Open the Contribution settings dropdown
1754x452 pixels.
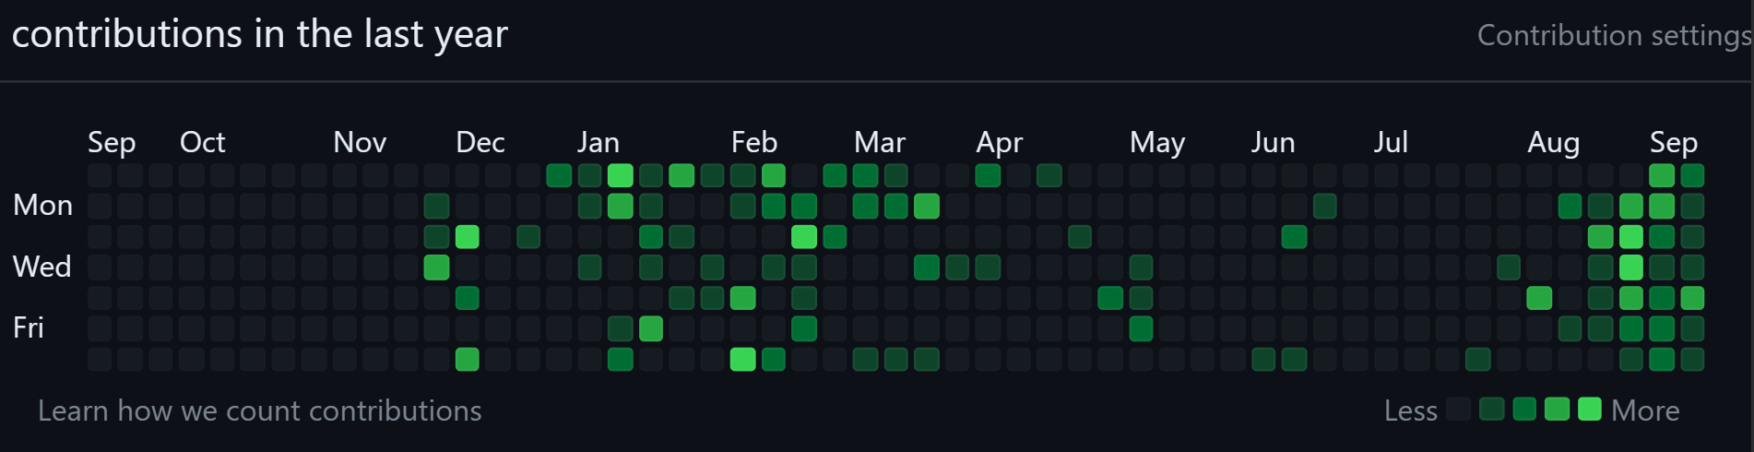coord(1614,35)
